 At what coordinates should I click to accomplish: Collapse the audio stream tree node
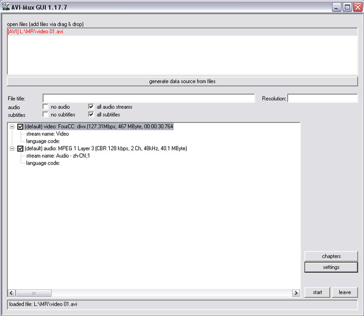click(12, 148)
